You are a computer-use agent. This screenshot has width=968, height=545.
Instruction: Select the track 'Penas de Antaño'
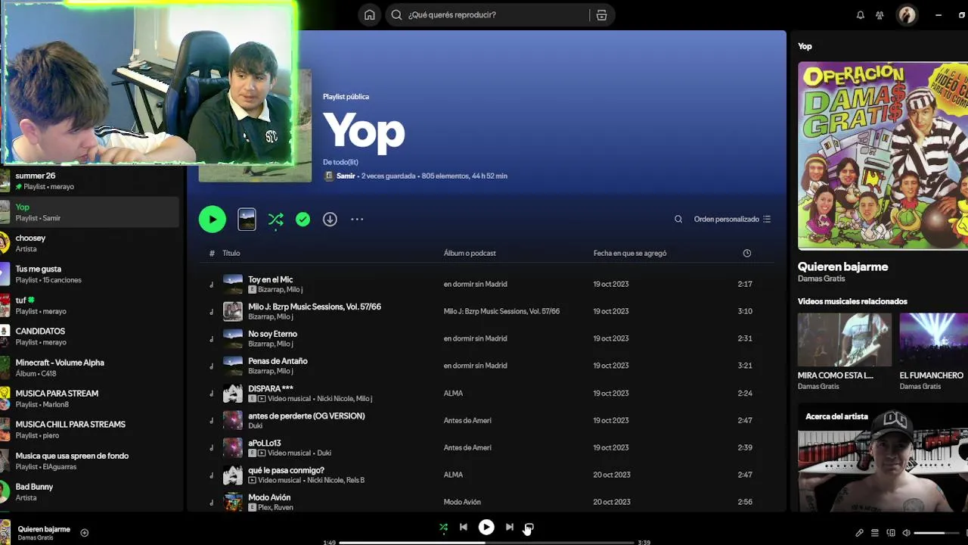pyautogui.click(x=278, y=362)
